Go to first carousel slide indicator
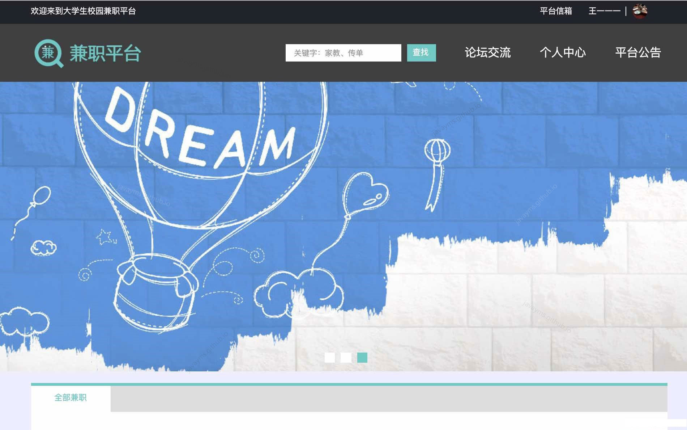The image size is (687, 430). pos(330,358)
